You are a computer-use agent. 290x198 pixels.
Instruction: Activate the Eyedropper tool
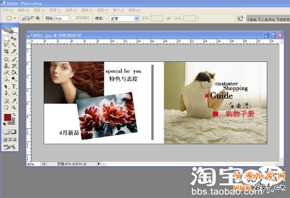[x=14, y=101]
